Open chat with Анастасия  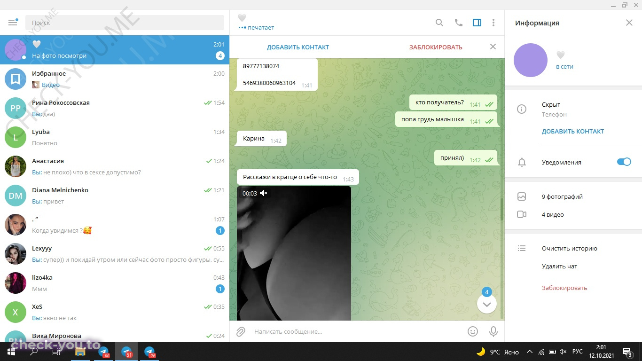pyautogui.click(x=115, y=166)
